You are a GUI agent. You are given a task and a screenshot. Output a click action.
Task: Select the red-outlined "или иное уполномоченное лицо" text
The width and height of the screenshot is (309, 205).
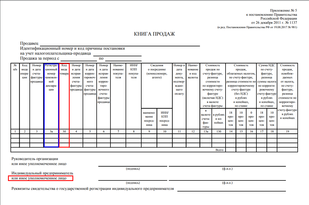(40, 178)
